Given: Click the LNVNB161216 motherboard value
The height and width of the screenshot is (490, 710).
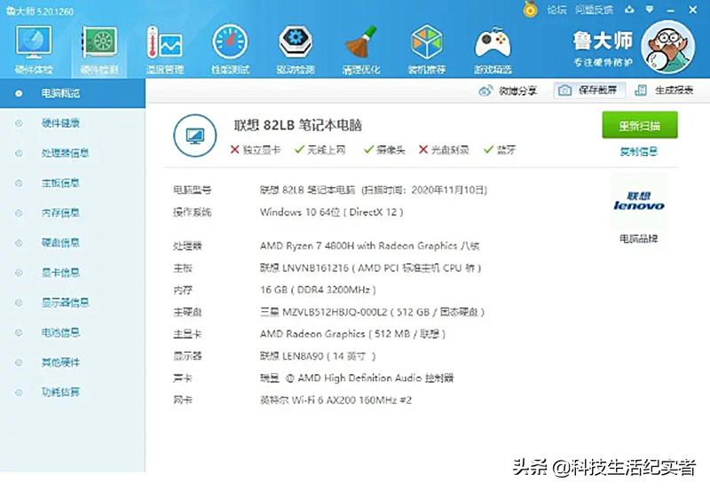Looking at the screenshot, I should click(370, 268).
